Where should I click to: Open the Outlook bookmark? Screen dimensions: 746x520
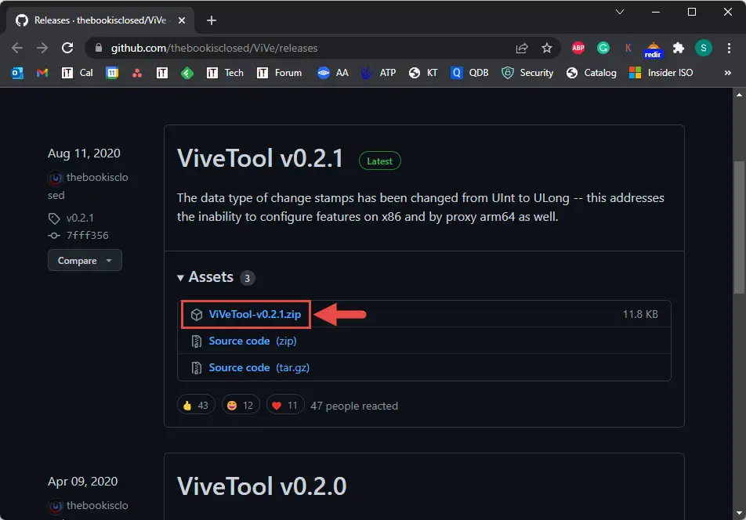click(x=17, y=73)
